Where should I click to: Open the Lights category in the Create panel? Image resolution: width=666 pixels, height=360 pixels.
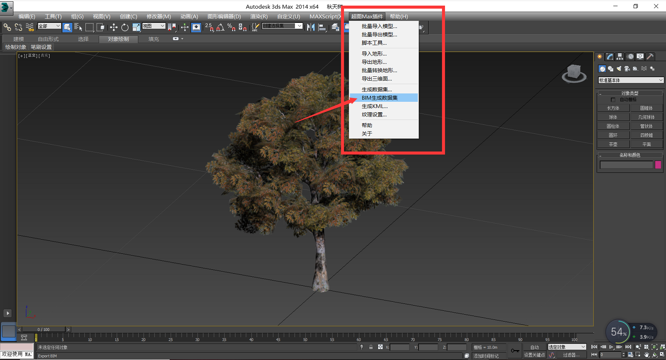tap(619, 69)
